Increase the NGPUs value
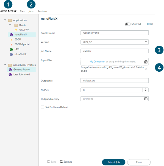This screenshot has height=166, width=164. point(146,89)
